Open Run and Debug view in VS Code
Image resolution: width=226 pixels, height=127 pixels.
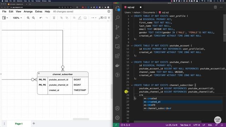118,37
